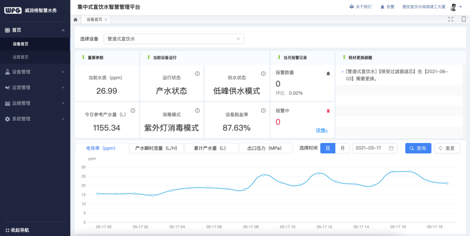
Task: Expand 运营管理 sidebar menu
Action: tap(35, 87)
